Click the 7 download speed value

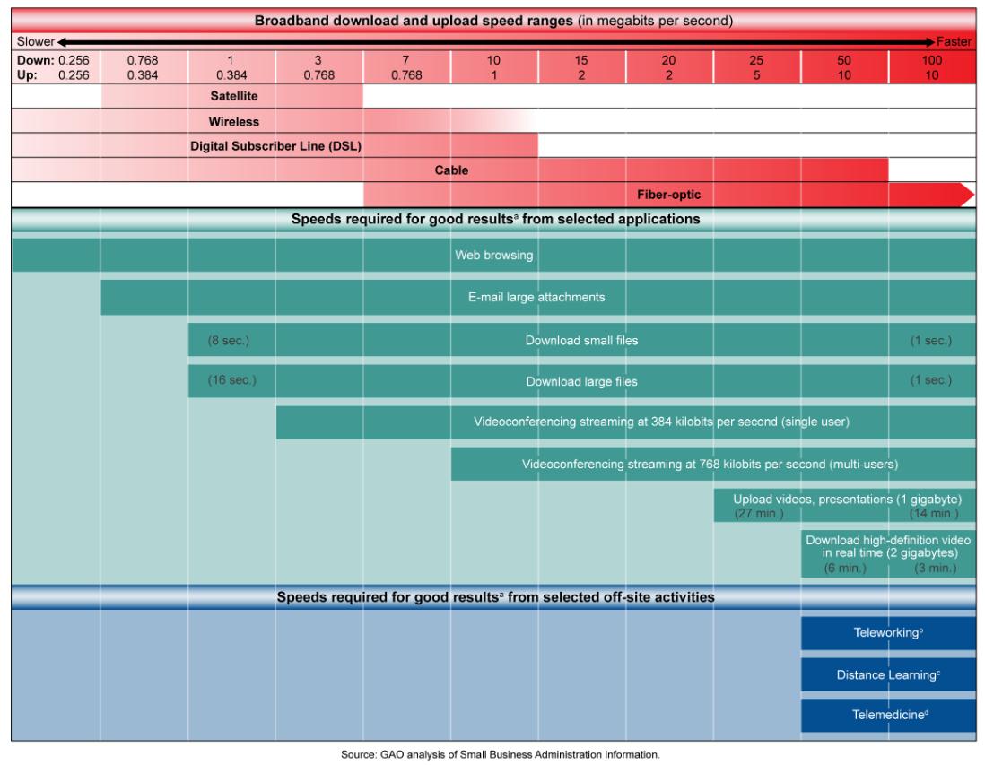pyautogui.click(x=405, y=60)
